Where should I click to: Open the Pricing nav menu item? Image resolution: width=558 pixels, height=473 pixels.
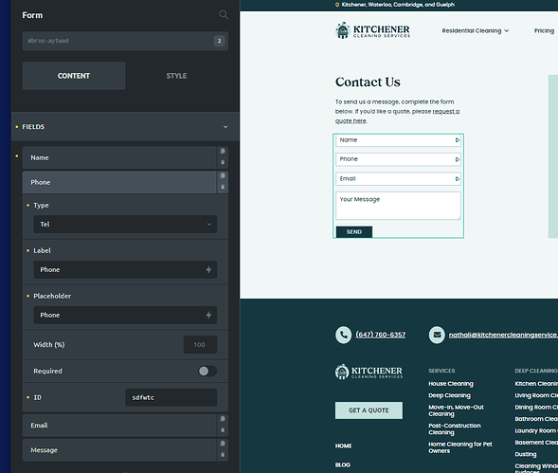click(544, 31)
